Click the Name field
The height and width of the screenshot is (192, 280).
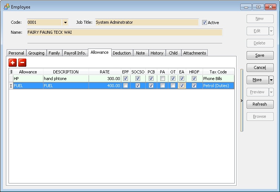pyautogui.click(x=125, y=32)
